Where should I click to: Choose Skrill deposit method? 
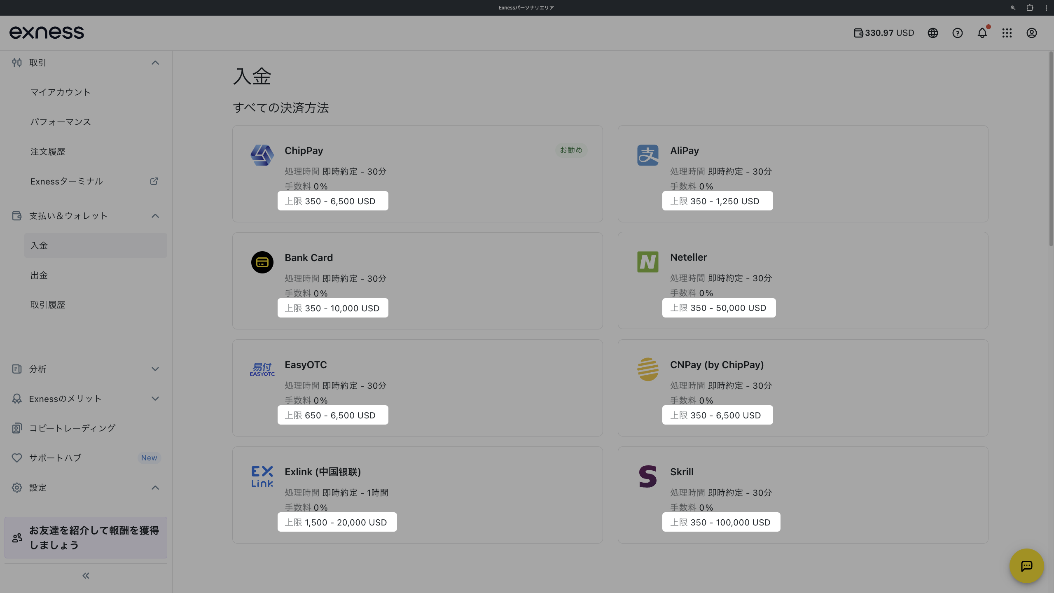pyautogui.click(x=803, y=495)
